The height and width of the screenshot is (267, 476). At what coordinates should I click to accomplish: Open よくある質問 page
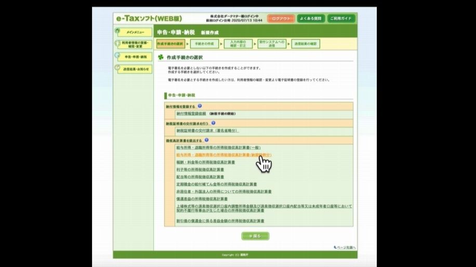pyautogui.click(x=310, y=18)
